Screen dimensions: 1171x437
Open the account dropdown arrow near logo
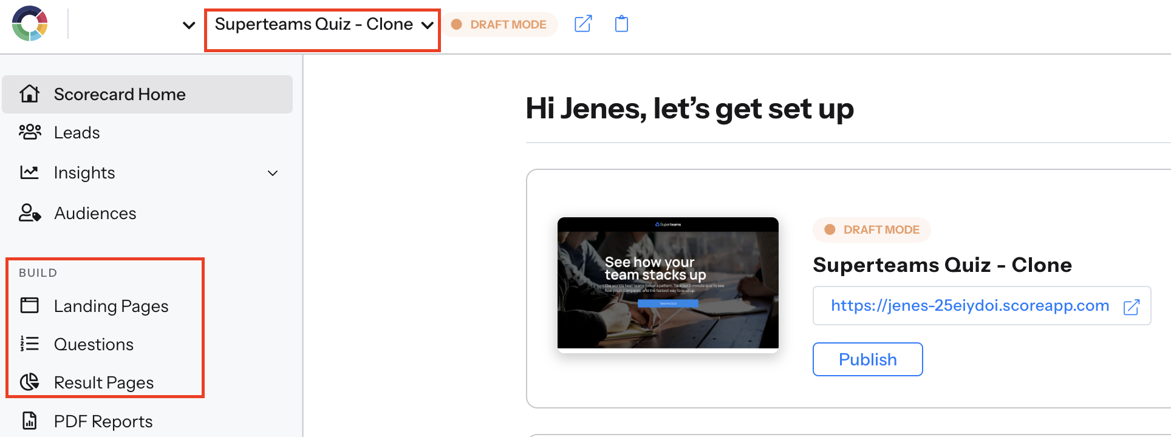coord(189,25)
